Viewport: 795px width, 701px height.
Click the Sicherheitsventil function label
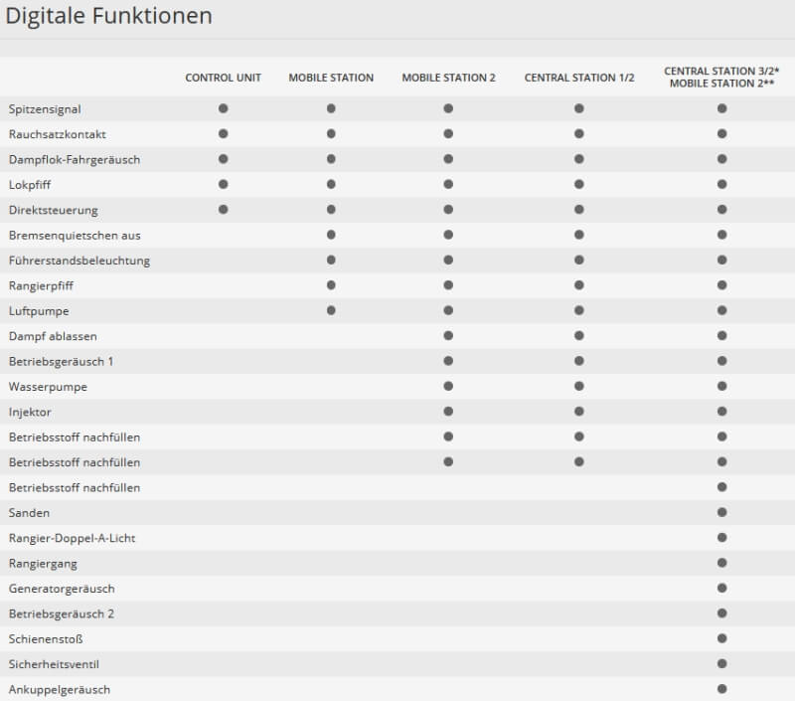point(54,664)
